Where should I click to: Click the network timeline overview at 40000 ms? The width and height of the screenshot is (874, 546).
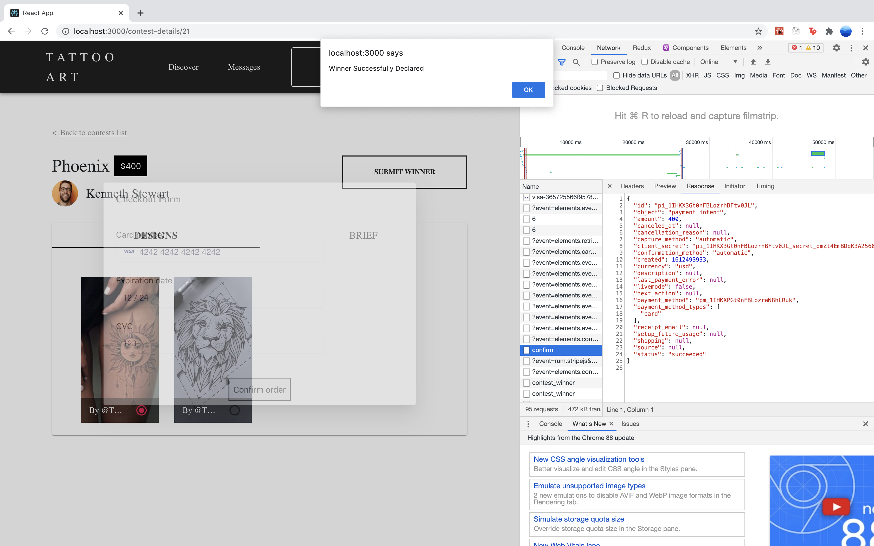(760, 142)
